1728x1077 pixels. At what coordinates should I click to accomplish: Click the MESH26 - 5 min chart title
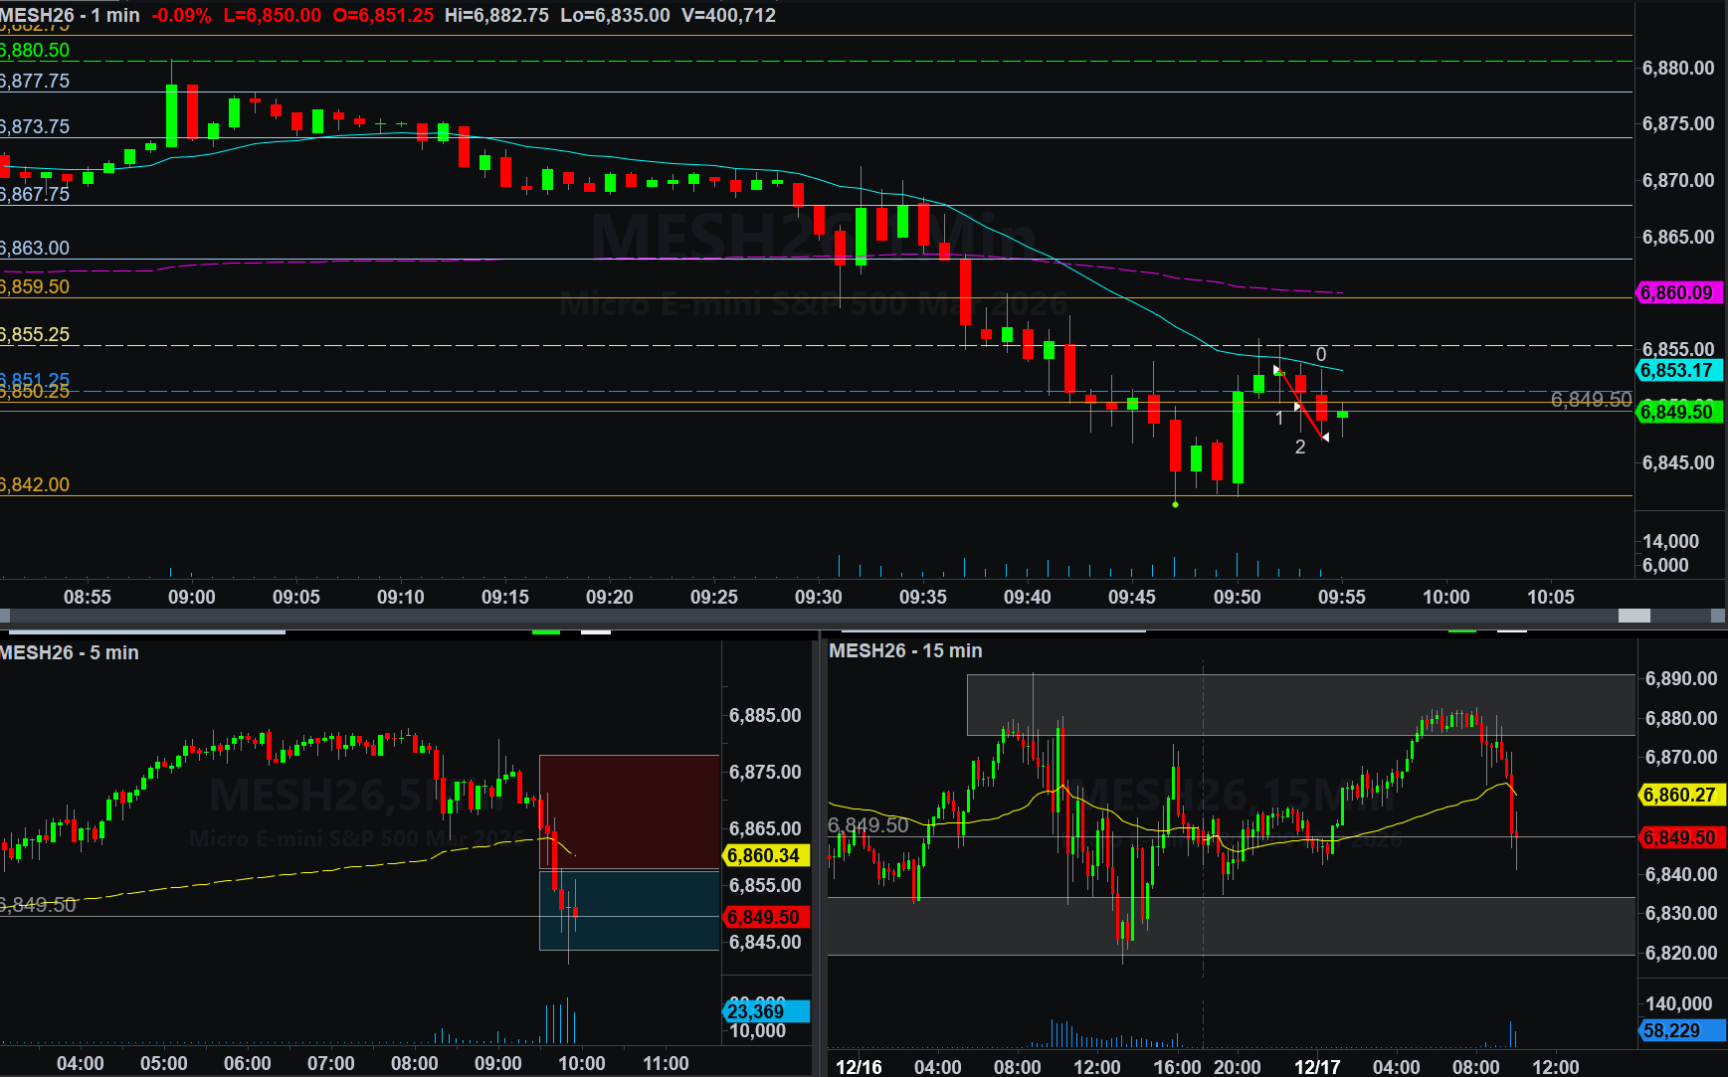pos(70,653)
